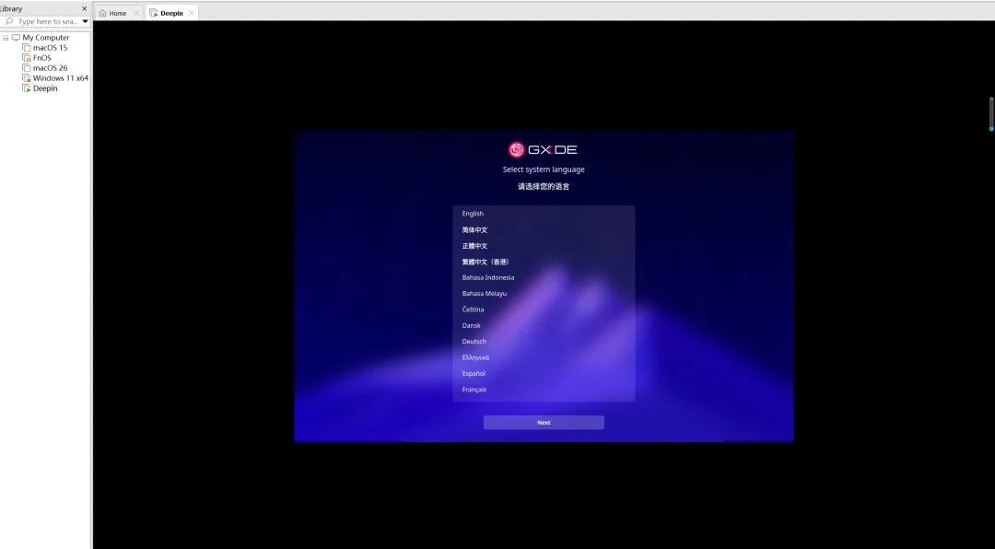Switch to the Deepin VM tab
This screenshot has width=995, height=549.
click(171, 13)
